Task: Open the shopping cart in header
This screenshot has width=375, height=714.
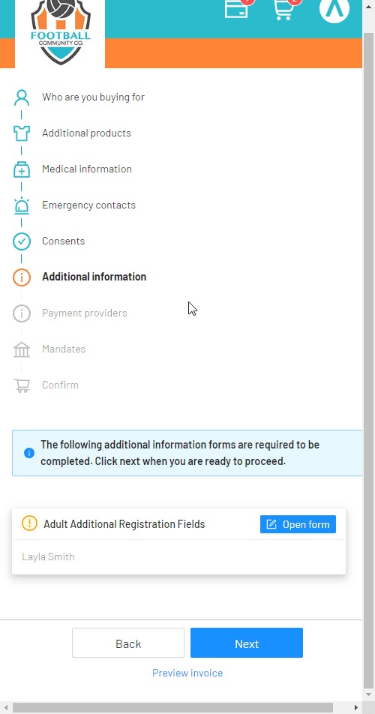Action: (285, 9)
